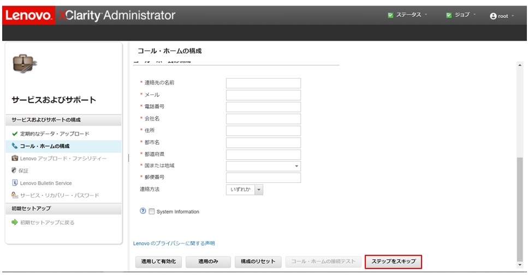The width and height of the screenshot is (528, 275).
Task: Click the 初期セットアップ section header
Action: (63, 208)
